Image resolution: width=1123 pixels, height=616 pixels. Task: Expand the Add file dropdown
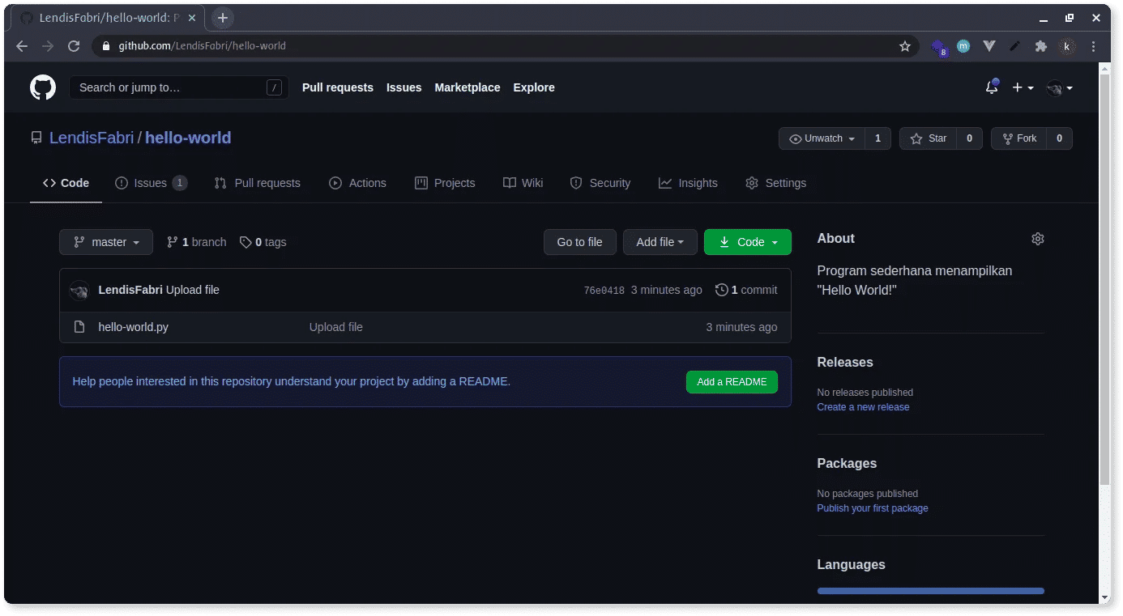(660, 242)
